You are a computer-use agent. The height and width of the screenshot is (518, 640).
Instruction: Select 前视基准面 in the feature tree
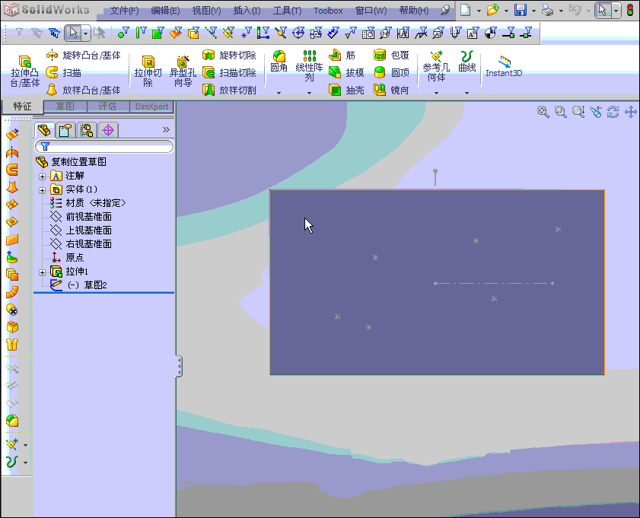point(81,217)
